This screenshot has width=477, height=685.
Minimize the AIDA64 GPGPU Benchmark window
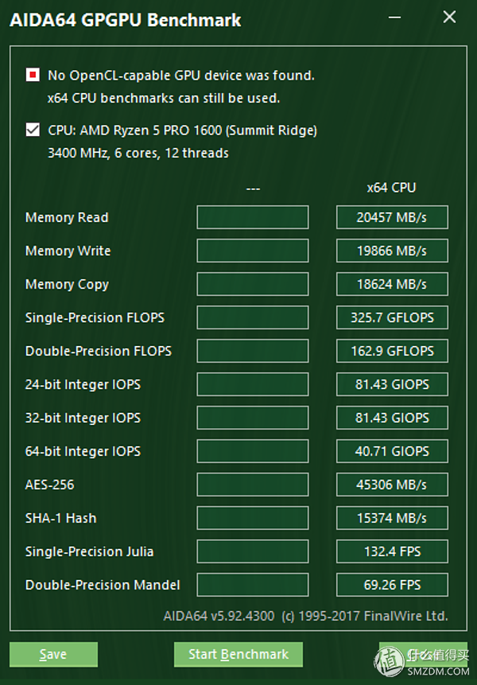click(394, 18)
